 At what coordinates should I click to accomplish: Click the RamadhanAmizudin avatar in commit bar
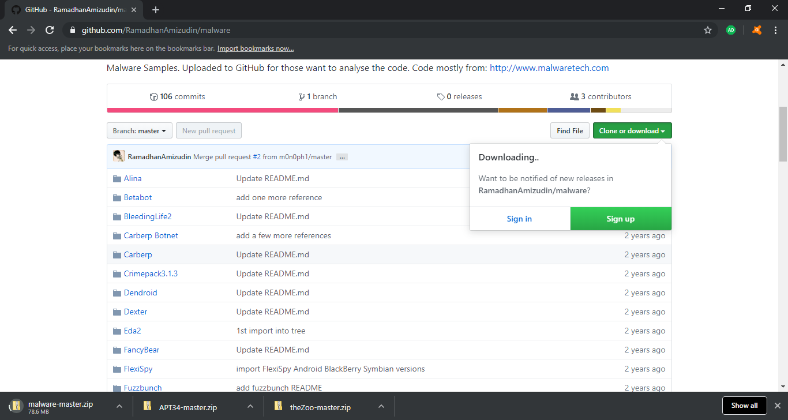[119, 156]
